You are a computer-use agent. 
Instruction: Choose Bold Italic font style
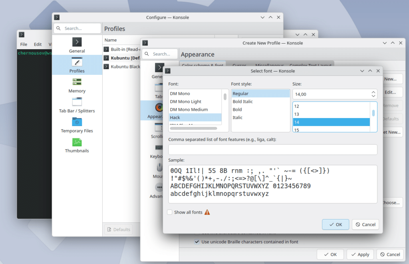(x=260, y=102)
